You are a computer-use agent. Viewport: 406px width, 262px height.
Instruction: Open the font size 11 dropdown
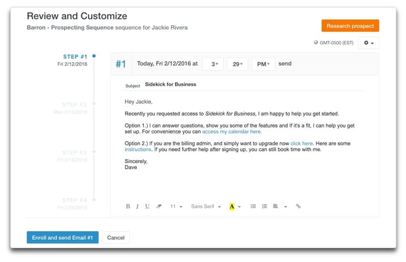pos(176,206)
